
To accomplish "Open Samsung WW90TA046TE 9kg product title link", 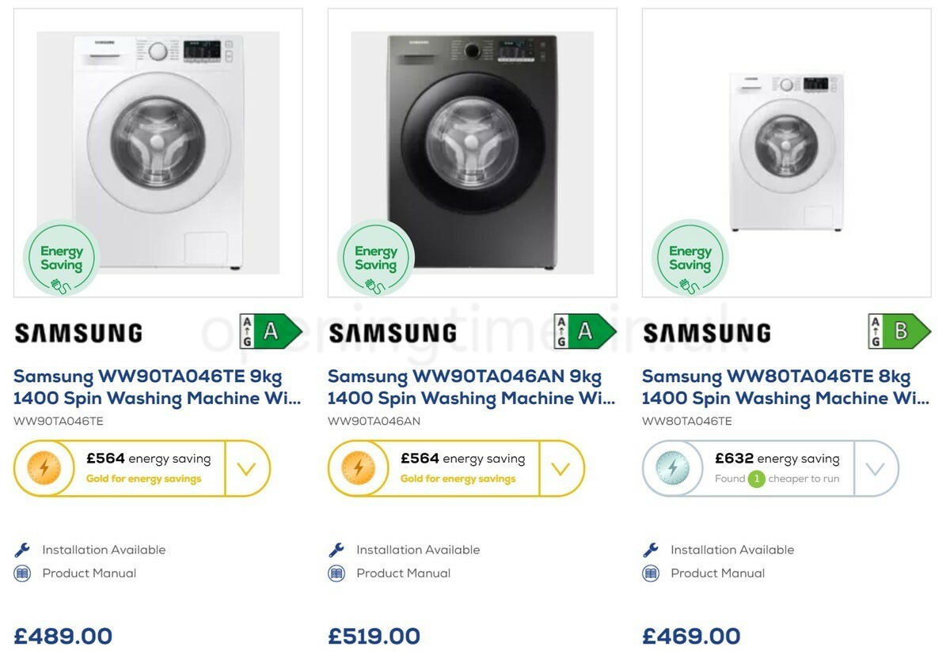I will click(155, 387).
